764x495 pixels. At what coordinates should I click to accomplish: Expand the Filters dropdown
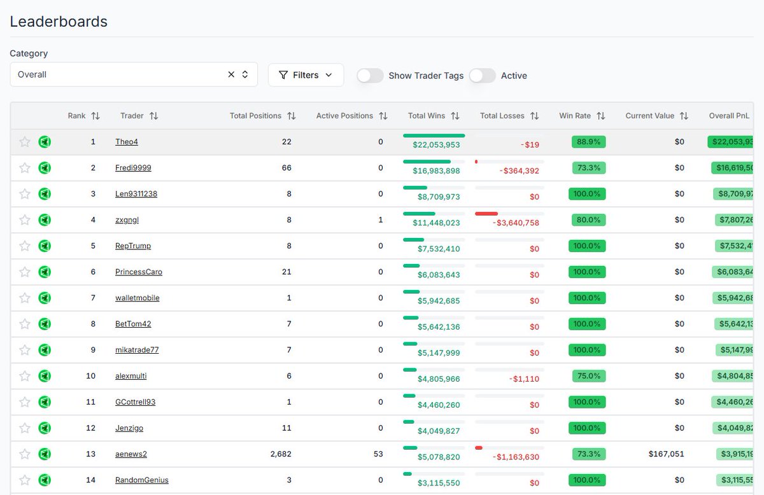click(306, 75)
